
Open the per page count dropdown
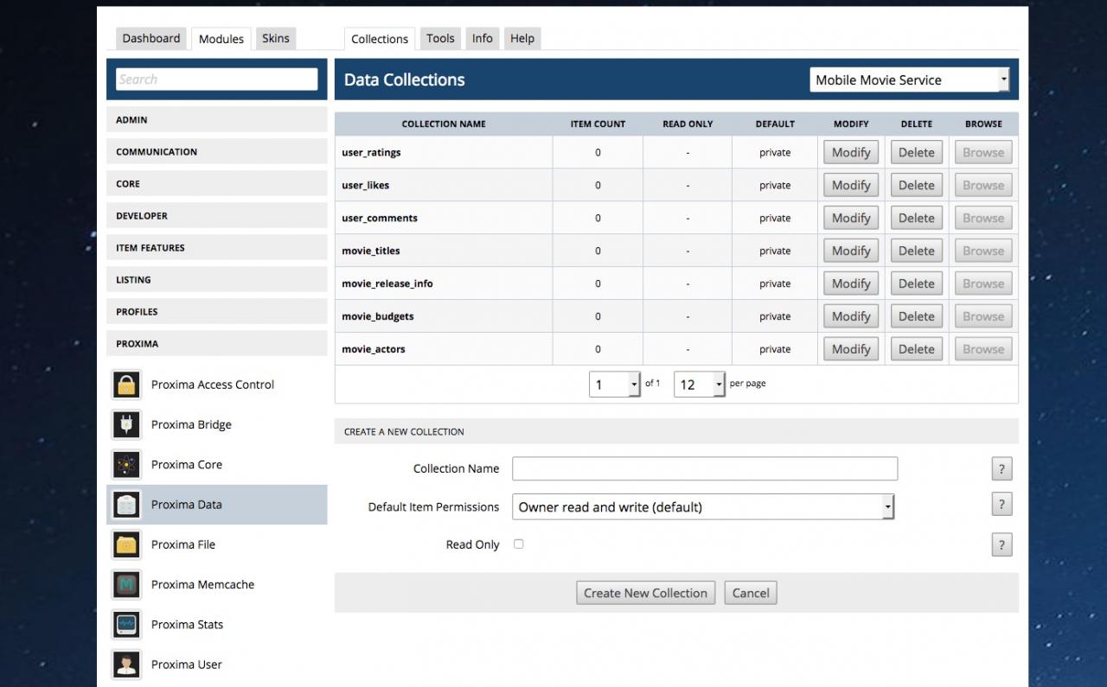click(x=699, y=385)
